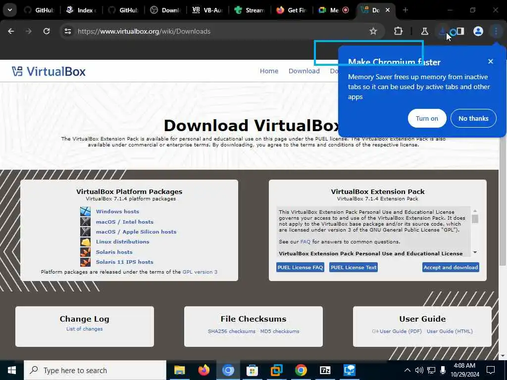This screenshot has width=507, height=380.
Task: Download macOS / Apple Silicon hosts package
Action: click(x=136, y=232)
